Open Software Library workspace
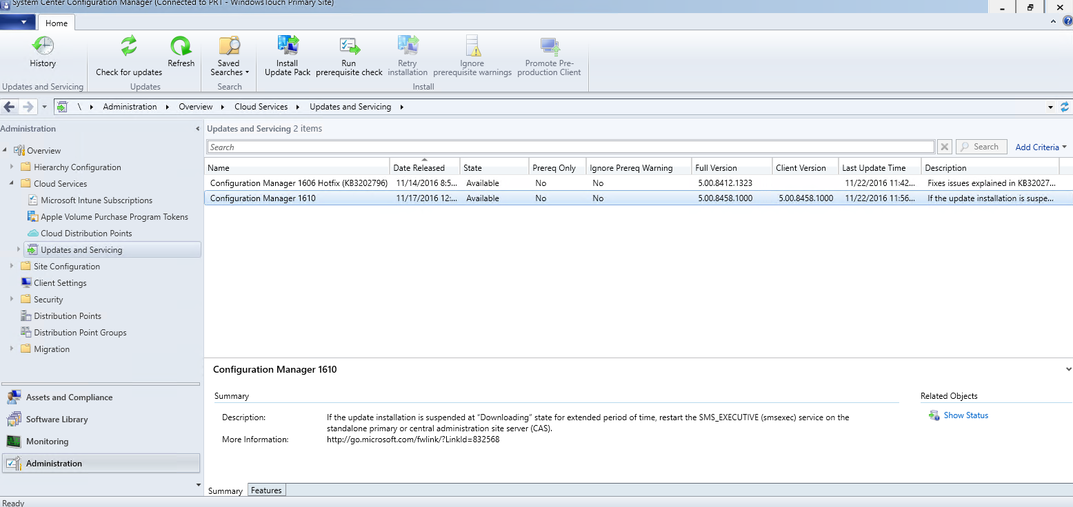This screenshot has height=507, width=1073. tap(101, 420)
